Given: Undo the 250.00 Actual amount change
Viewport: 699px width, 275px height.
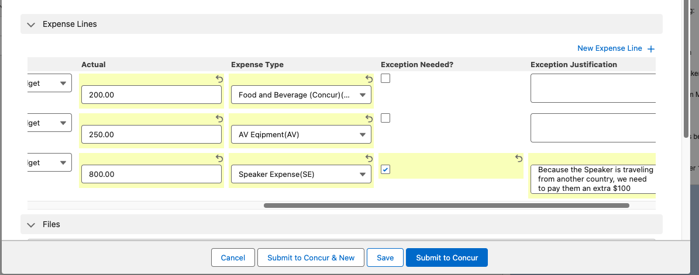Looking at the screenshot, I should tap(219, 119).
